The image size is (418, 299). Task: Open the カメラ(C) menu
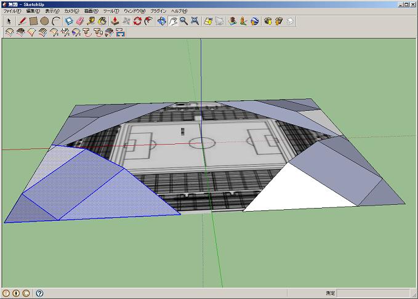(73, 11)
